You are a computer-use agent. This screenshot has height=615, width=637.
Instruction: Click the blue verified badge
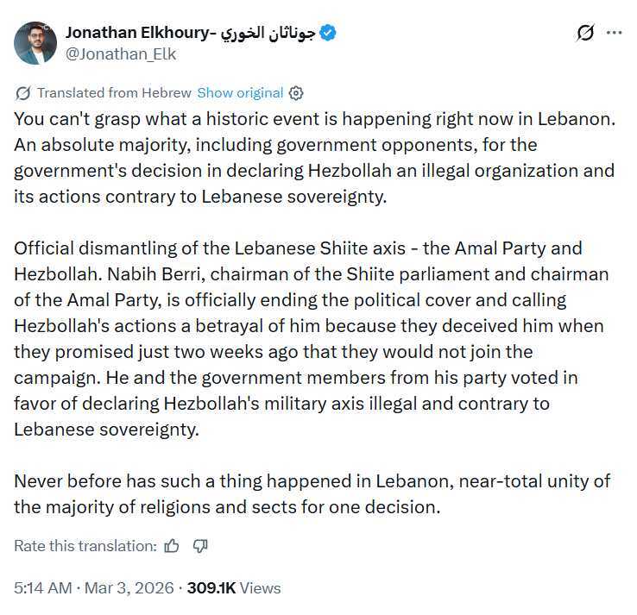[328, 33]
